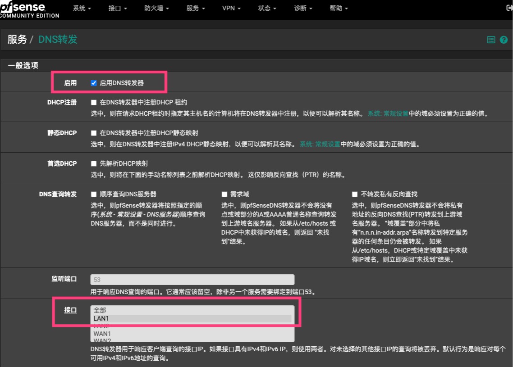Open the 诊断 menu in navbar
The height and width of the screenshot is (367, 513).
coord(303,8)
